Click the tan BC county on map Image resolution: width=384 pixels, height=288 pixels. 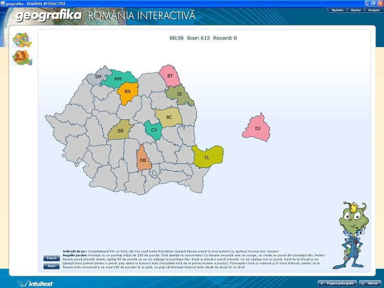pyautogui.click(x=169, y=117)
